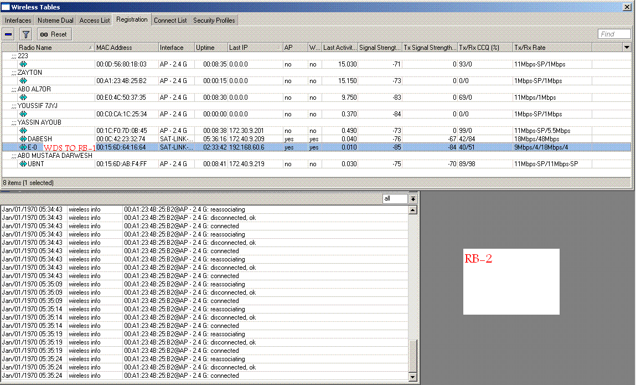This screenshot has width=636, height=385.
Task: Open the Access List tab
Action: [x=95, y=20]
